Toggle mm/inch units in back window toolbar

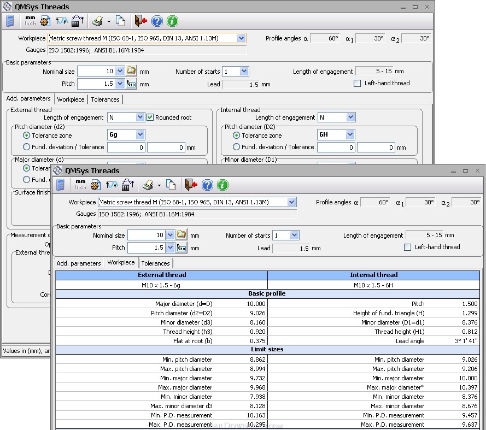pos(30,21)
